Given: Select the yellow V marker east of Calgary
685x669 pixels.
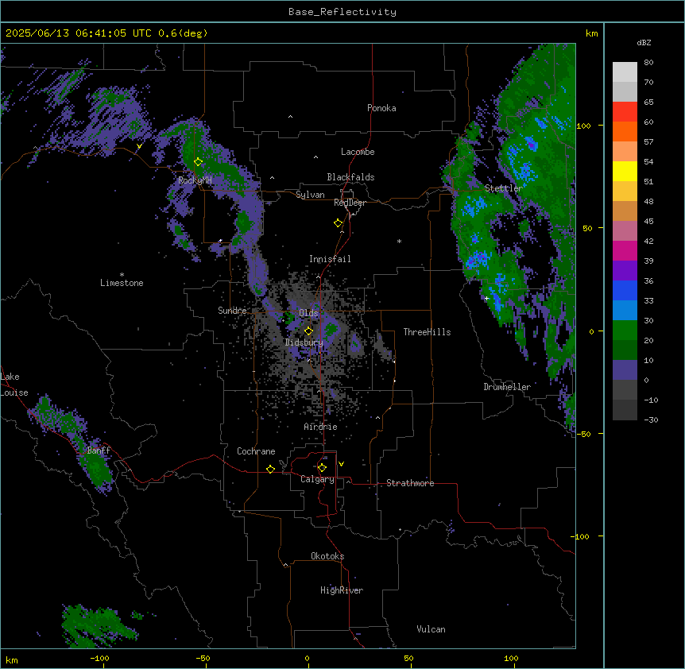Looking at the screenshot, I should click(341, 464).
